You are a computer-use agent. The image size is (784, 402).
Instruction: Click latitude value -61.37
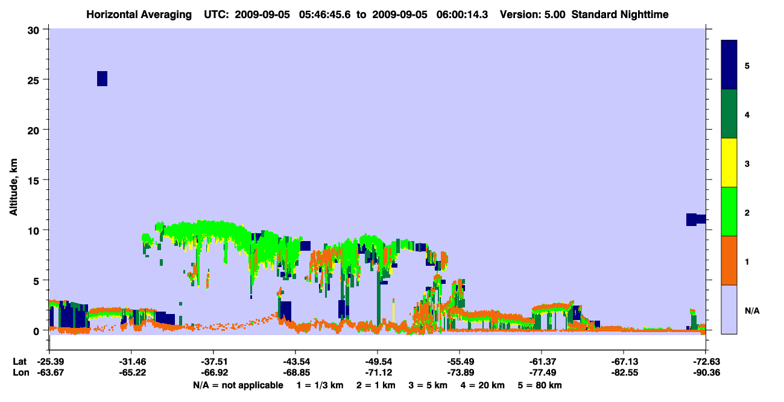542,362
